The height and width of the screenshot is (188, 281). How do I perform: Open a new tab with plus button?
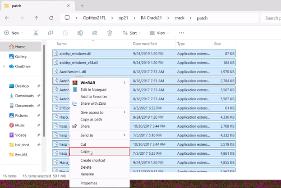coord(82,6)
